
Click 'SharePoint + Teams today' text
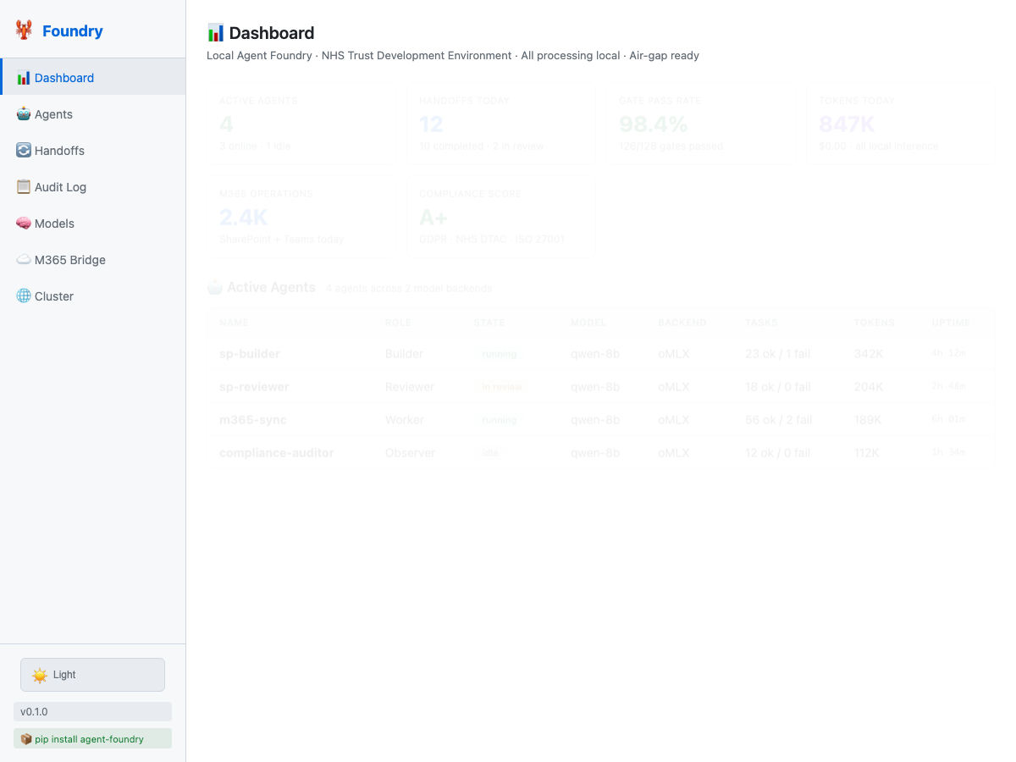click(282, 240)
